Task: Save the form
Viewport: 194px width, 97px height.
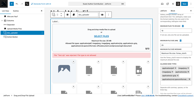Action: pos(184,4)
